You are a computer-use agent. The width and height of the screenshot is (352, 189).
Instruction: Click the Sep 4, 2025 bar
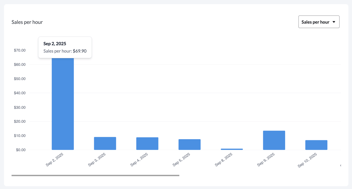point(147,143)
